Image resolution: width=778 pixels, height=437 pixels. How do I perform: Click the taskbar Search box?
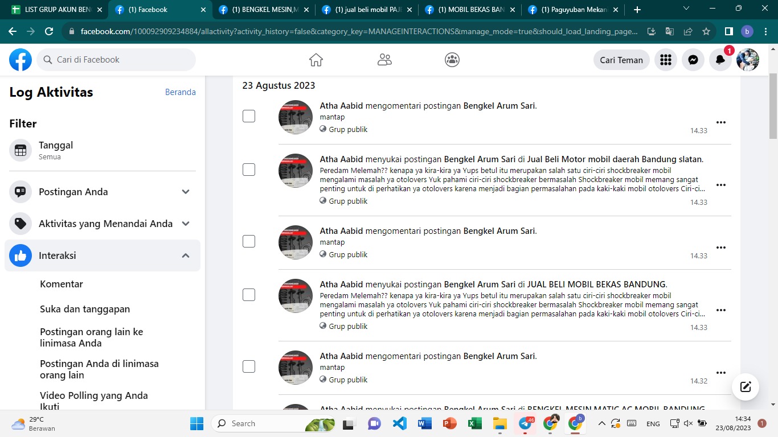pos(273,423)
